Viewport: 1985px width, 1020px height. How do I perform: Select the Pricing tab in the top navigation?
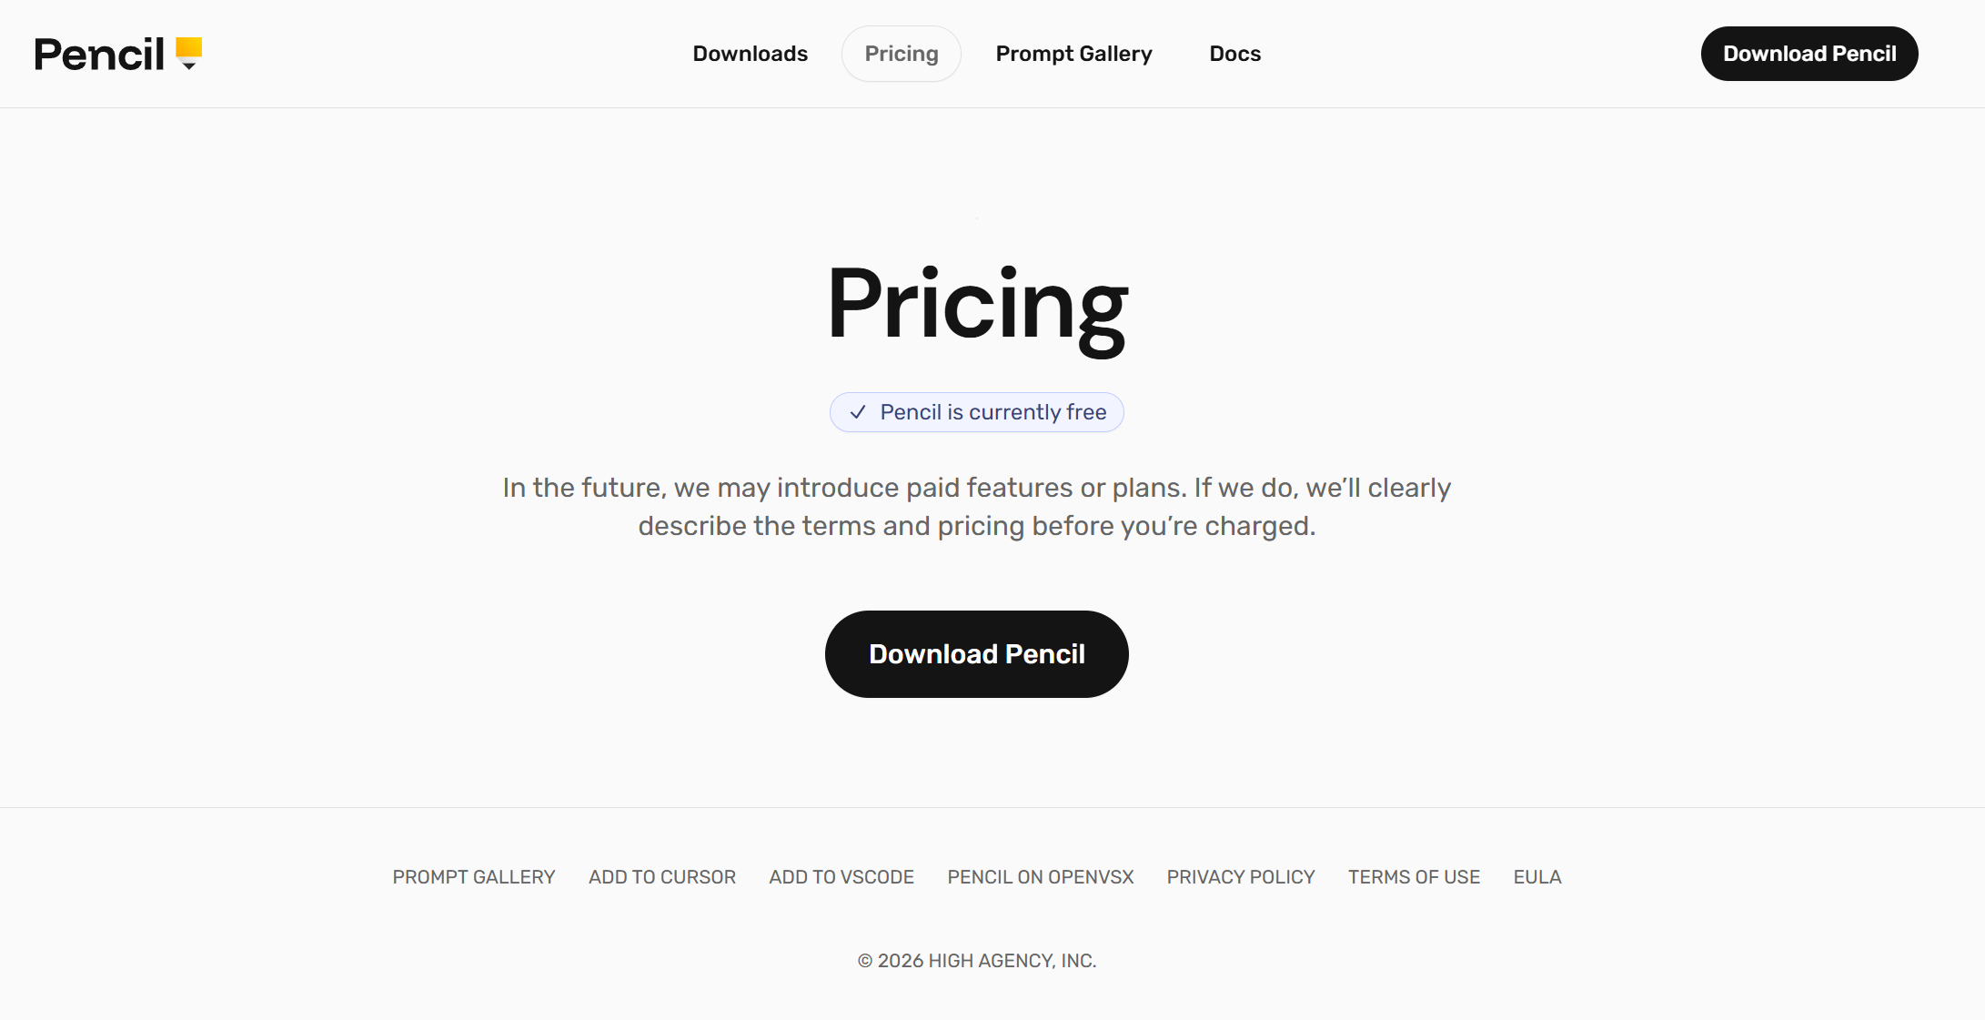point(901,54)
